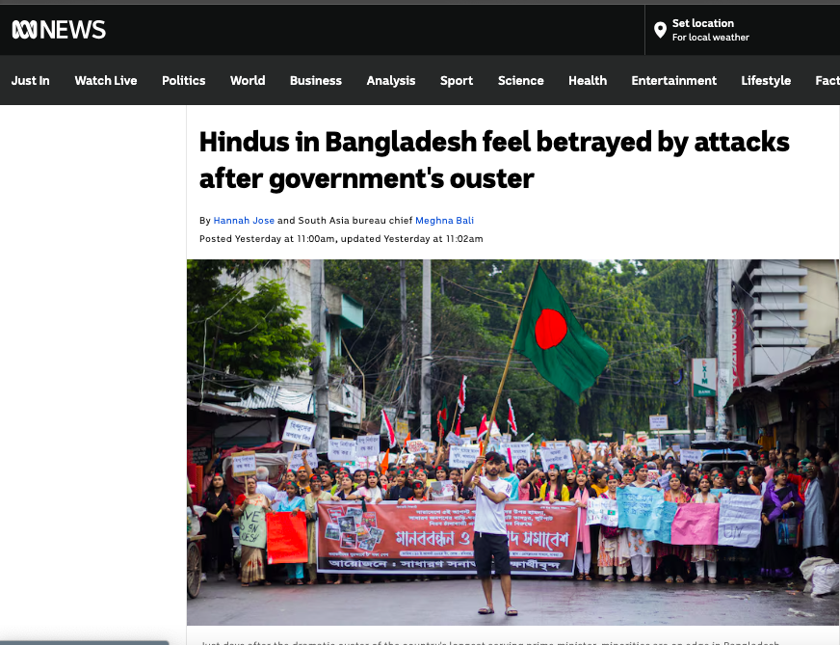The height and width of the screenshot is (645, 840).
Task: Open the Entertainment section
Action: [674, 80]
